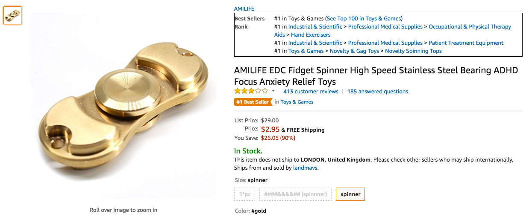View 185 answered questions
Viewport: 529px width, 217px height.
click(377, 92)
